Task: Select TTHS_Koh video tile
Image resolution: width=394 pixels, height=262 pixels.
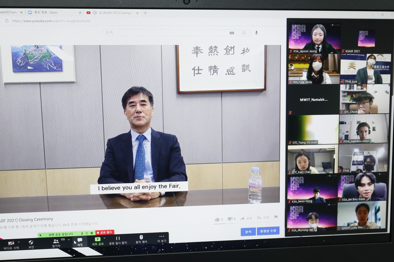Action: (x=366, y=69)
